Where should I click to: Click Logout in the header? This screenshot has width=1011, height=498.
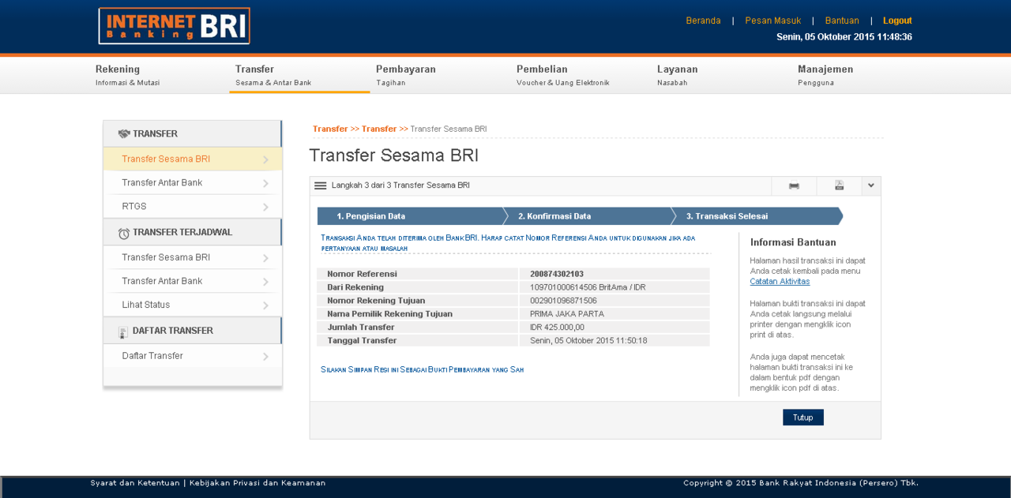(x=897, y=21)
